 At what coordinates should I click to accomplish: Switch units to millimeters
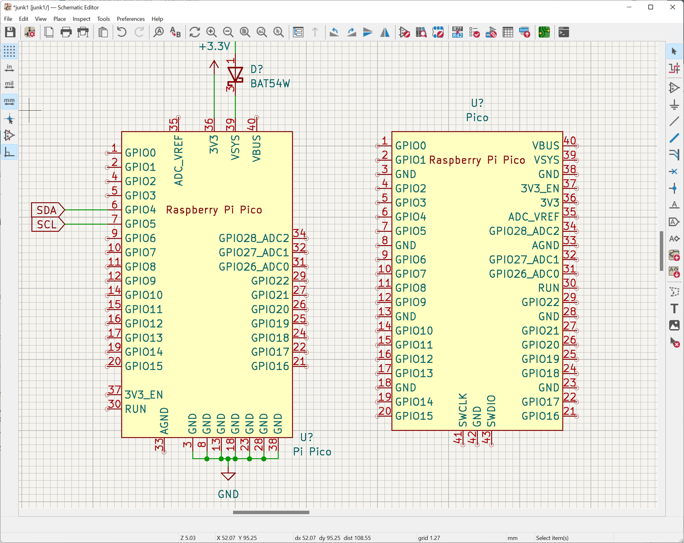9,101
